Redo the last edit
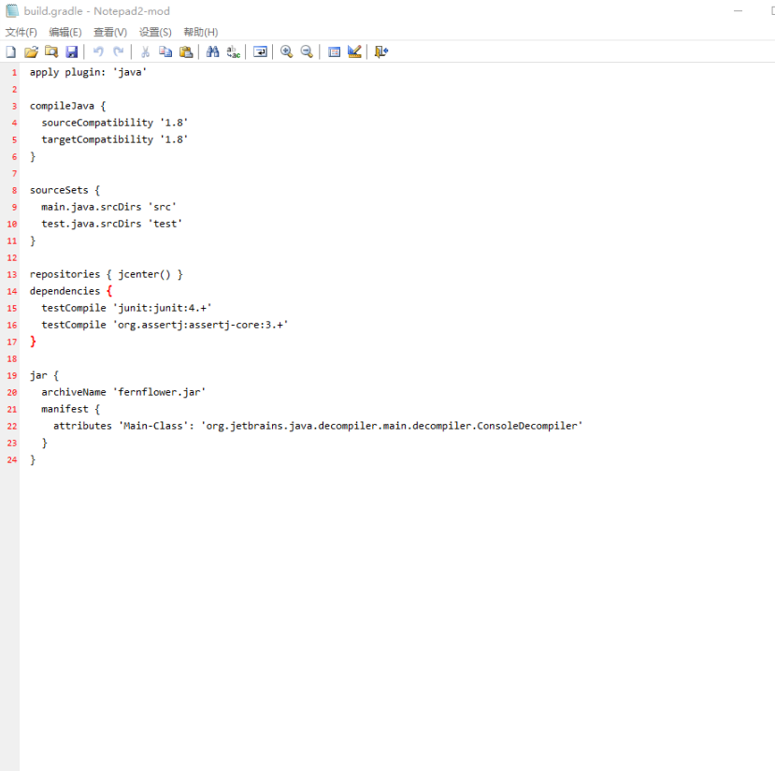Viewport: 775px width, 771px height. tap(118, 51)
